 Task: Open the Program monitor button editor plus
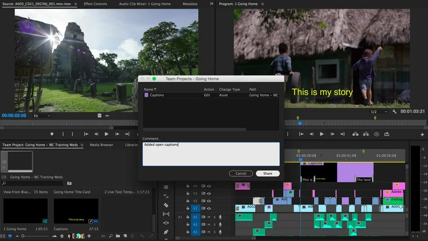[422, 134]
